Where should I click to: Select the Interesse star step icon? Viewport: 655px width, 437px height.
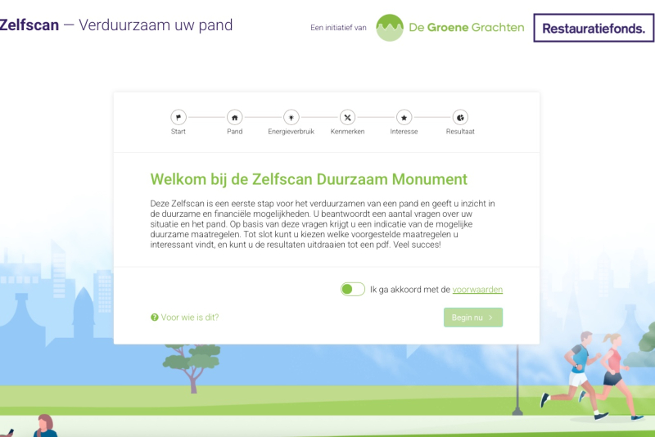pos(404,117)
